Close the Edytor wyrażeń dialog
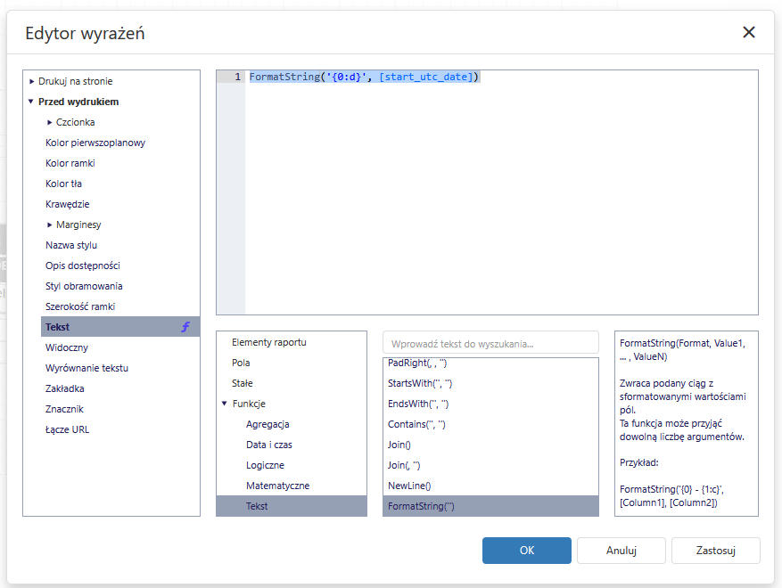 pyautogui.click(x=748, y=33)
